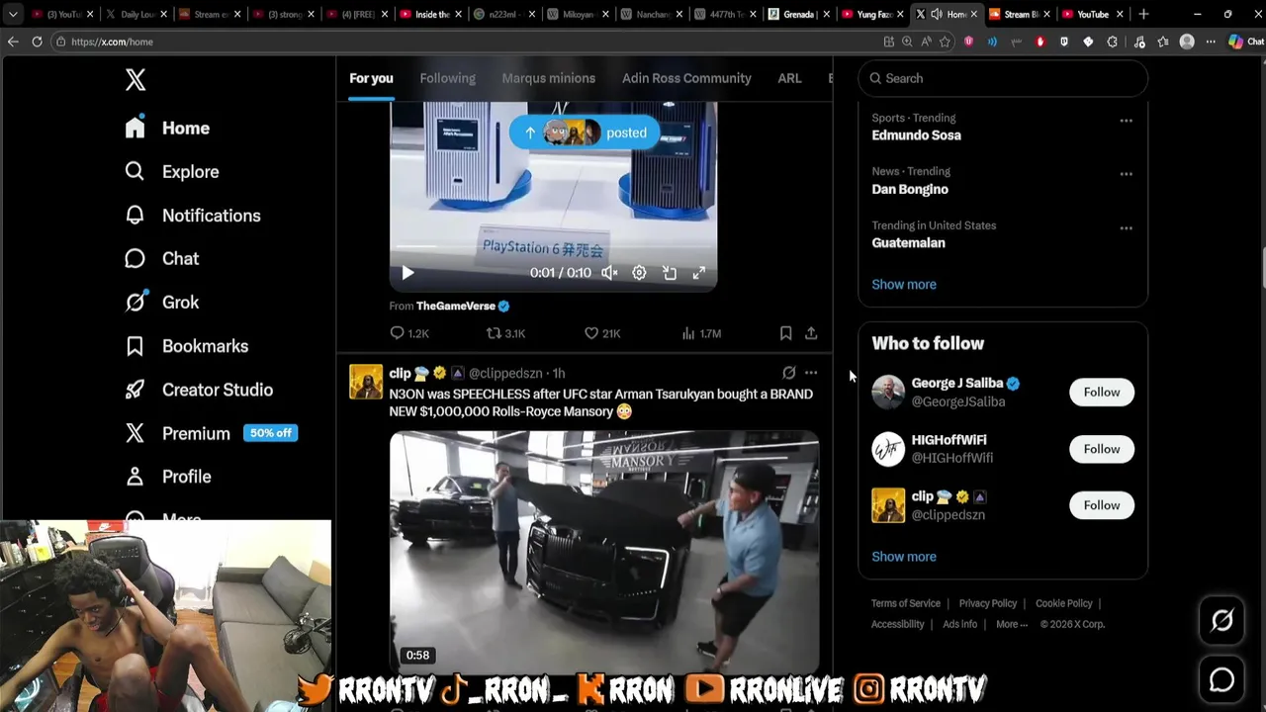Viewport: 1266px width, 712px height.
Task: Open TheGameVerse source link
Action: (463, 307)
